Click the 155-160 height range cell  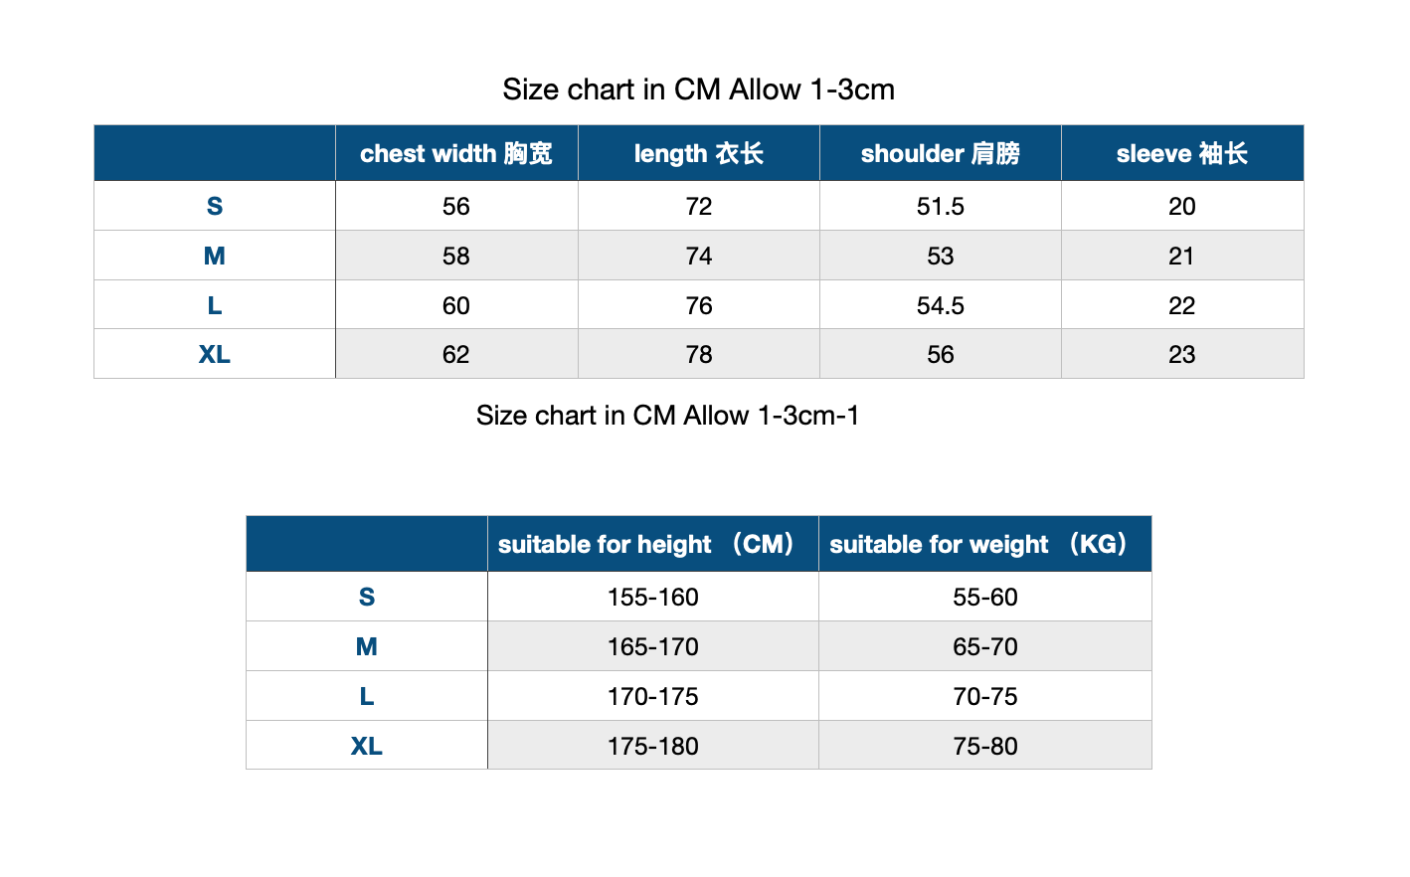[653, 597]
